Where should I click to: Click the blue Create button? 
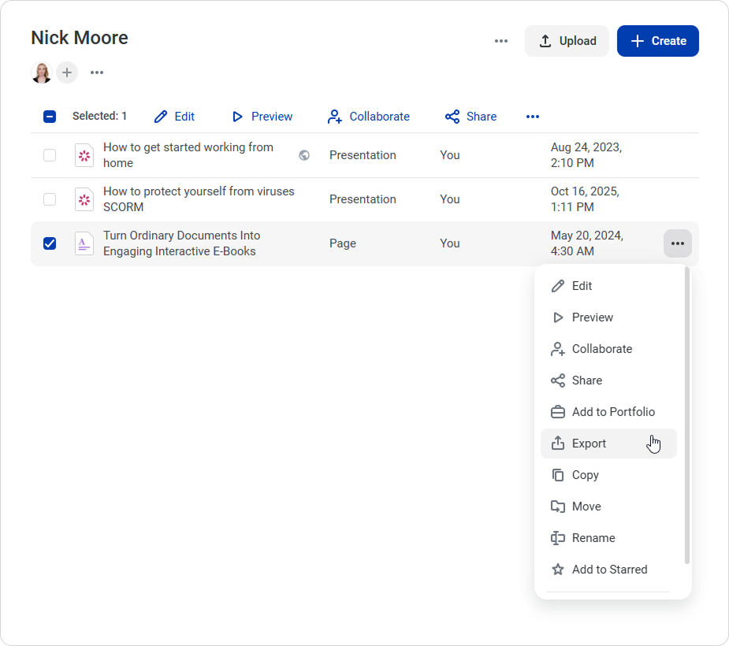tap(657, 41)
